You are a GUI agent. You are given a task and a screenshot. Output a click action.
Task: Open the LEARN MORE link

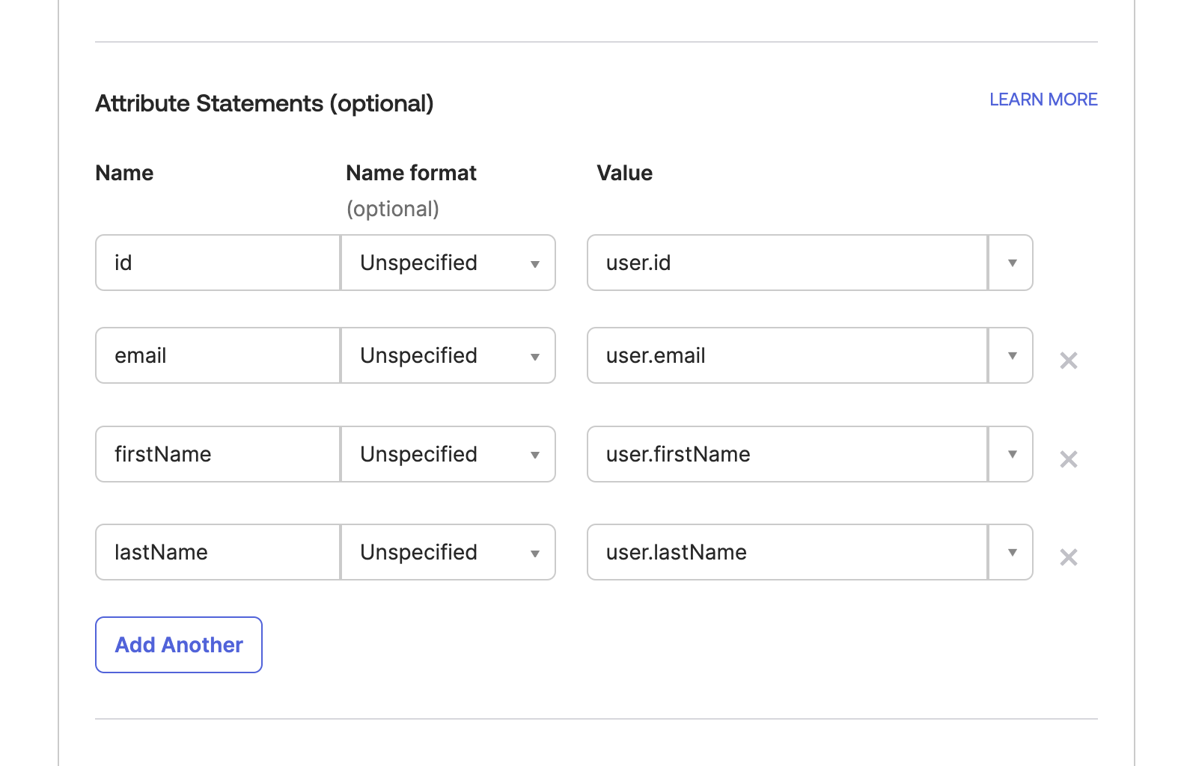point(1043,99)
